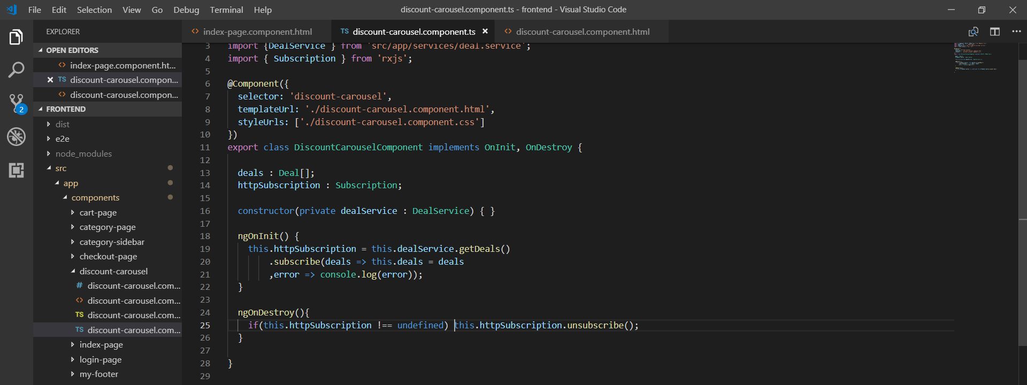This screenshot has height=385, width=1027.
Task: Select discount-carousel.component.ts tab
Action: tap(413, 32)
